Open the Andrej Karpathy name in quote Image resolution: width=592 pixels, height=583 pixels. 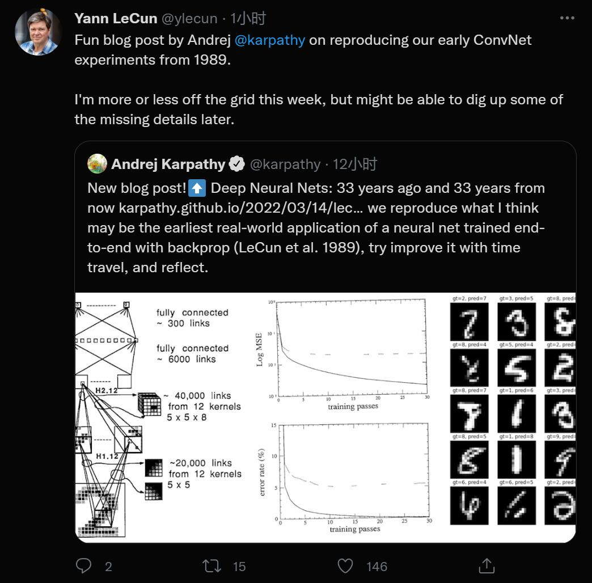(x=168, y=164)
